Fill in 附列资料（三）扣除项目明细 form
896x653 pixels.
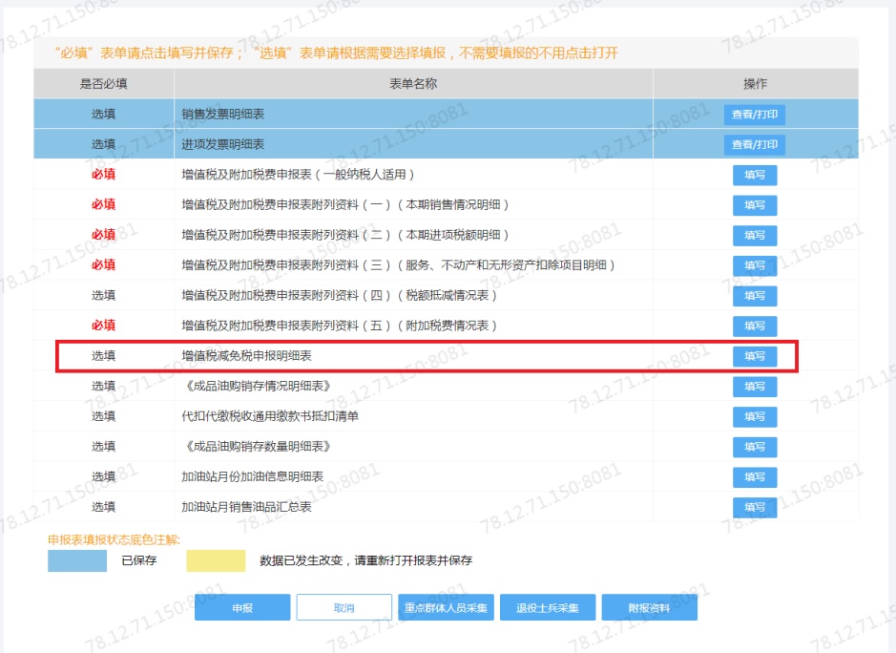[x=754, y=265]
